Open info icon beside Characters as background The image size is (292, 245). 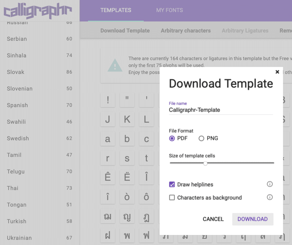click(270, 197)
